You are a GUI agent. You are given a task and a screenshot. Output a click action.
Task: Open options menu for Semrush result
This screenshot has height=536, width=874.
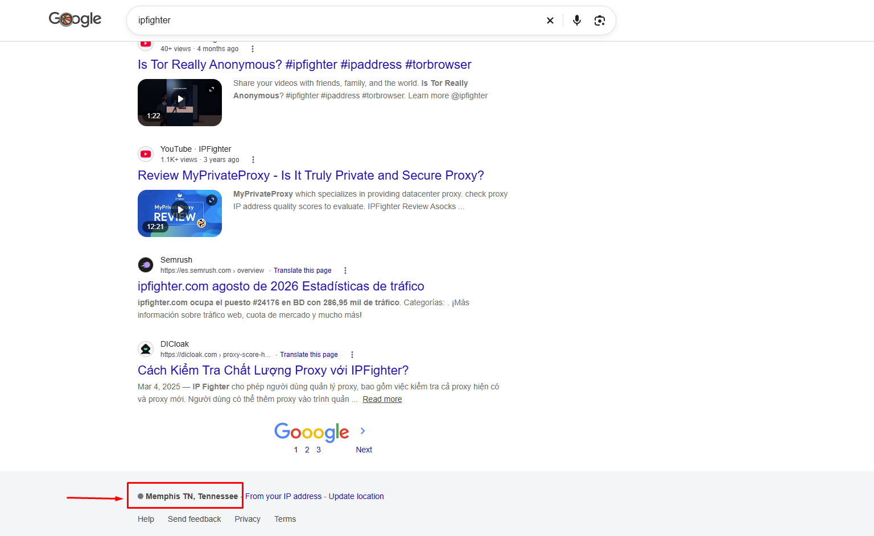345,271
